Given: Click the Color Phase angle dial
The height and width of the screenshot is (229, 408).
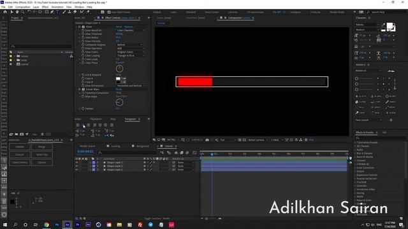Looking at the screenshot, I should 119,69.
